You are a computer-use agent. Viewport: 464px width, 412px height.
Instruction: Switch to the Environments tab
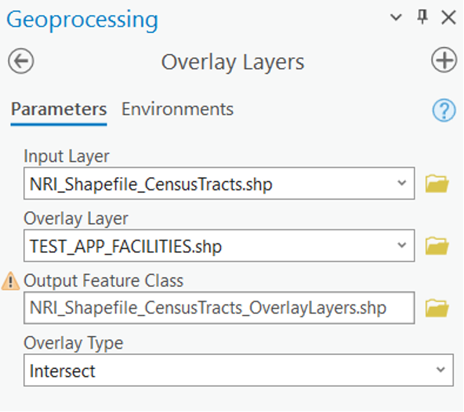pos(178,109)
